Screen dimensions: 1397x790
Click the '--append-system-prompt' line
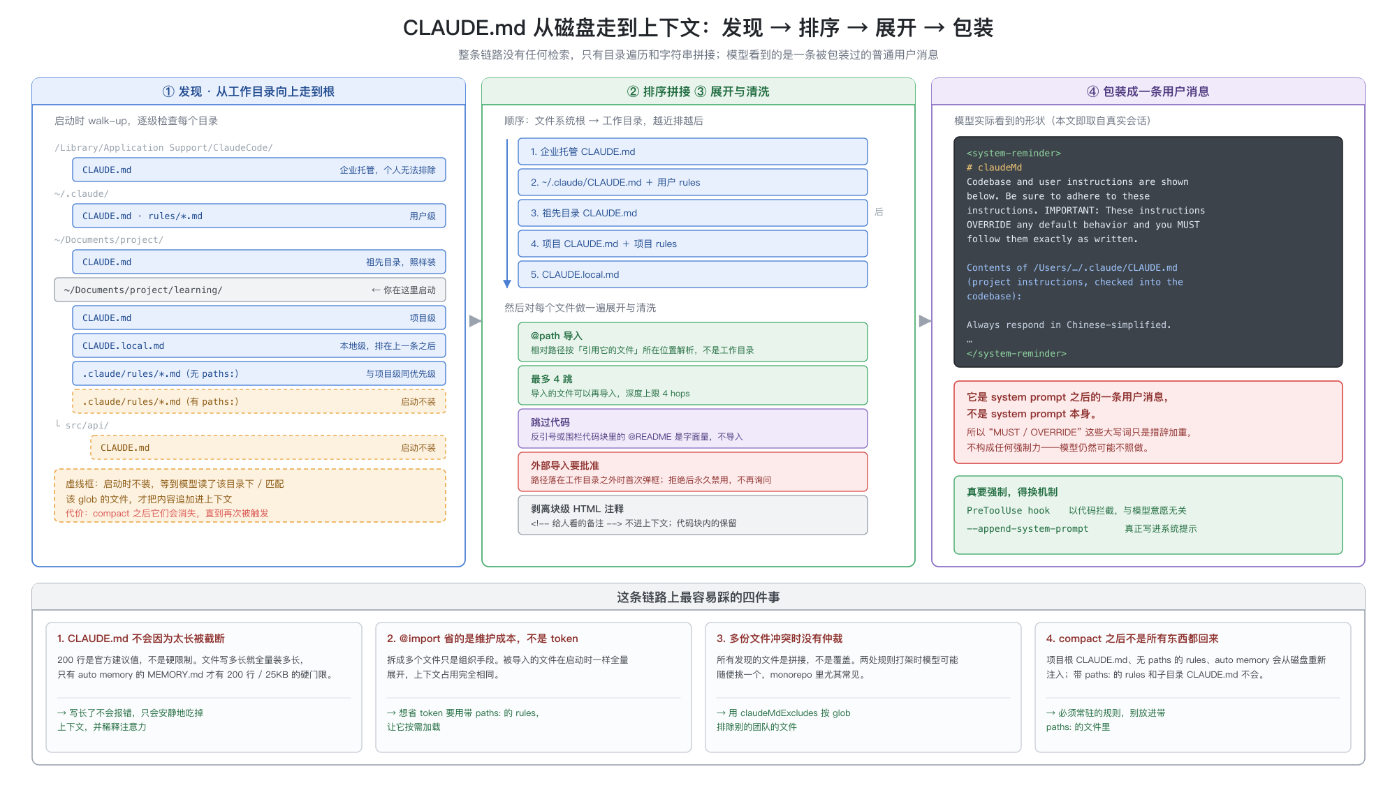(1081, 528)
